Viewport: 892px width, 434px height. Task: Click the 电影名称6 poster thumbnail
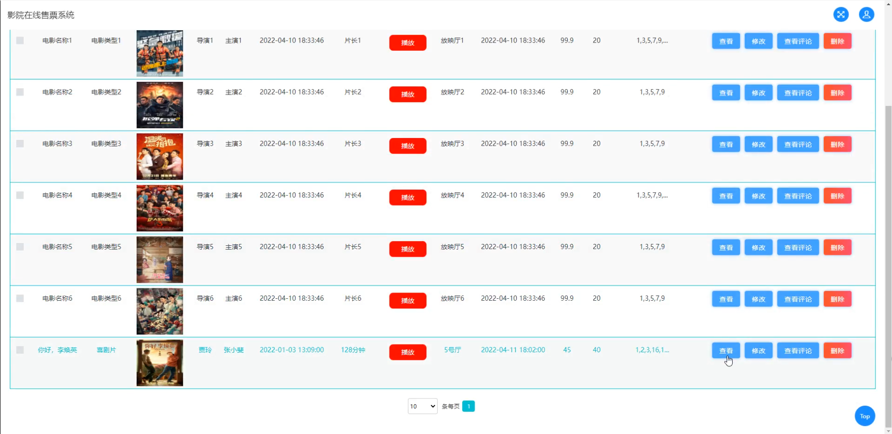[x=160, y=311]
